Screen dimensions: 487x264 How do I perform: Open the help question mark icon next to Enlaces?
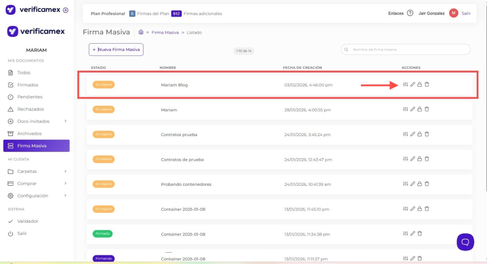tap(410, 13)
